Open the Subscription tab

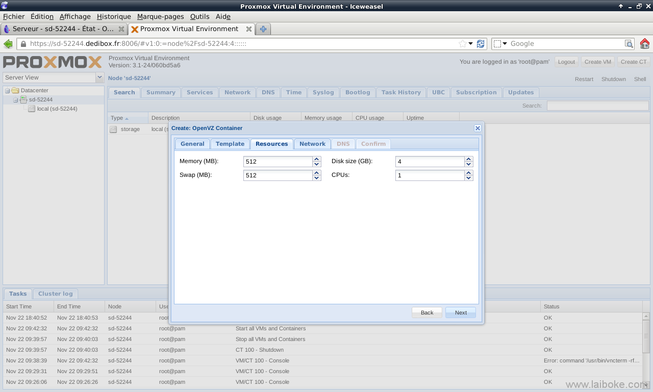point(476,92)
